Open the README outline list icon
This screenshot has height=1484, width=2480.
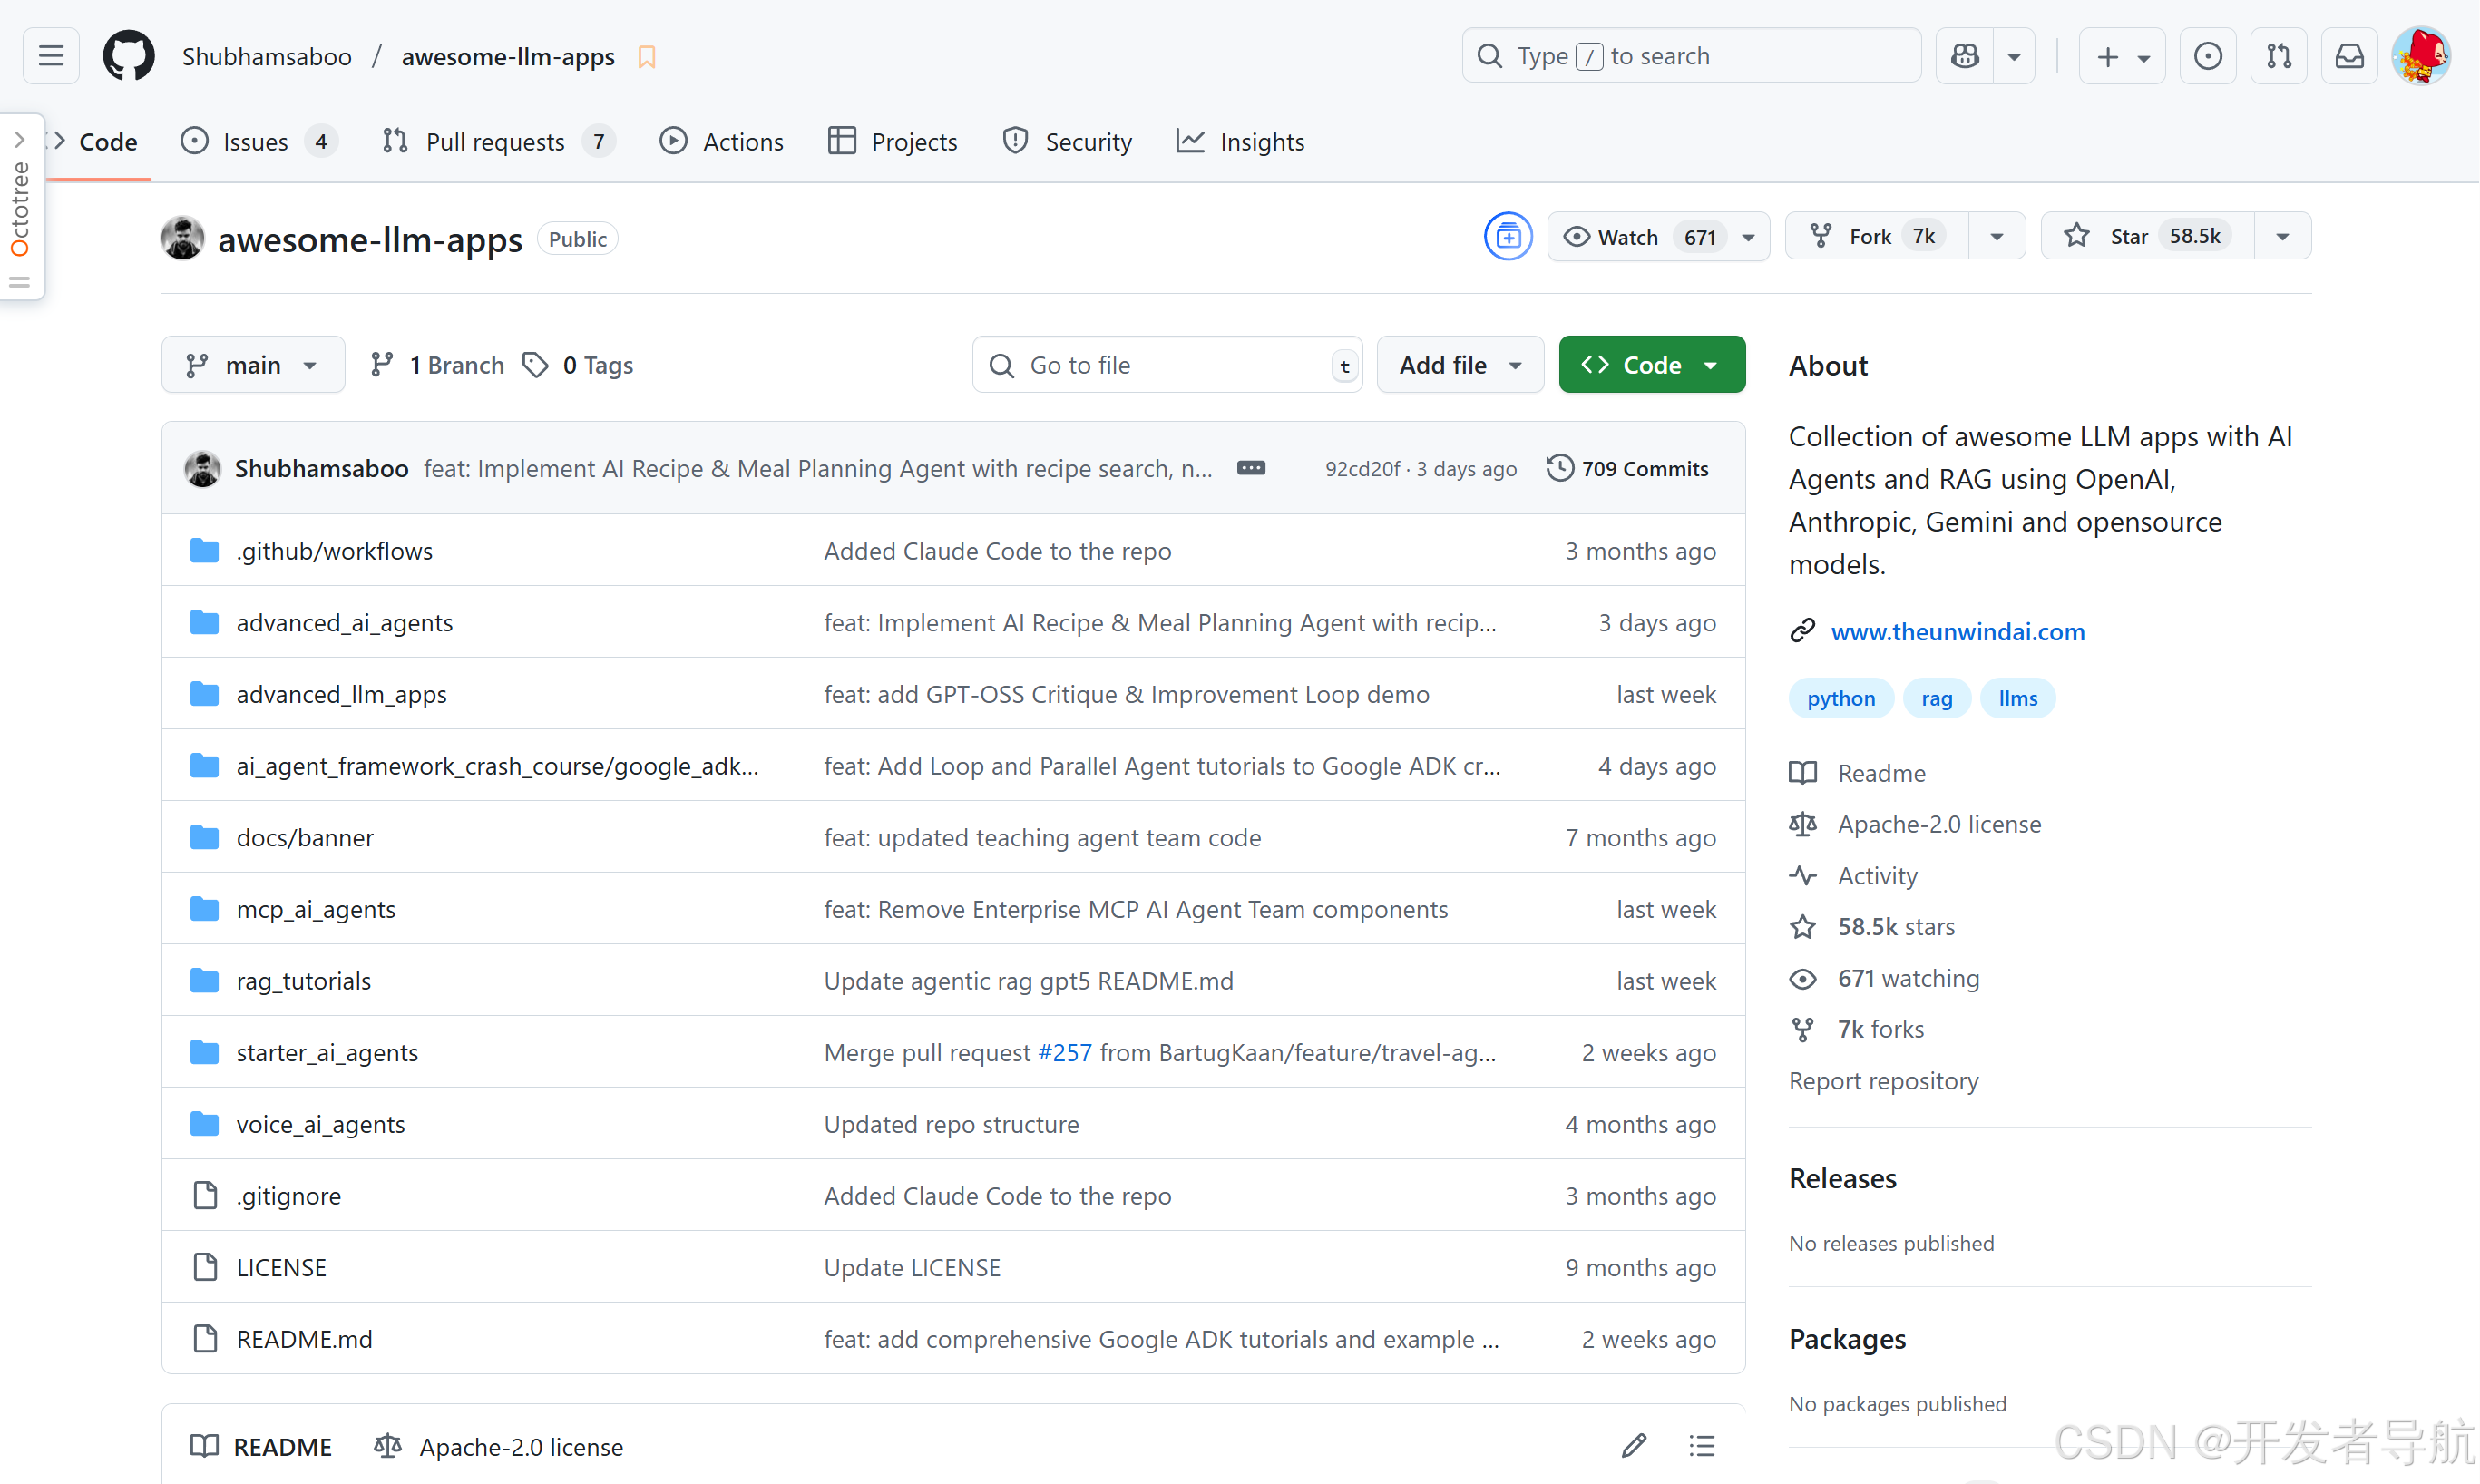point(1702,1446)
